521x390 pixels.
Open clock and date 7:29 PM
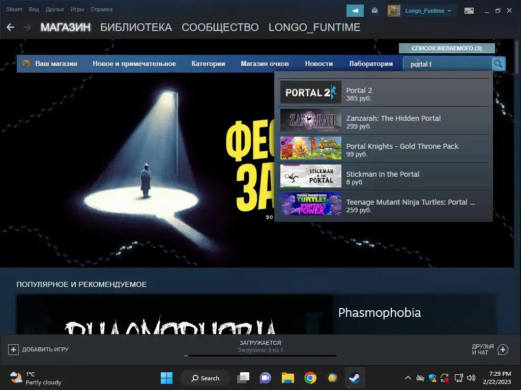tap(497, 378)
